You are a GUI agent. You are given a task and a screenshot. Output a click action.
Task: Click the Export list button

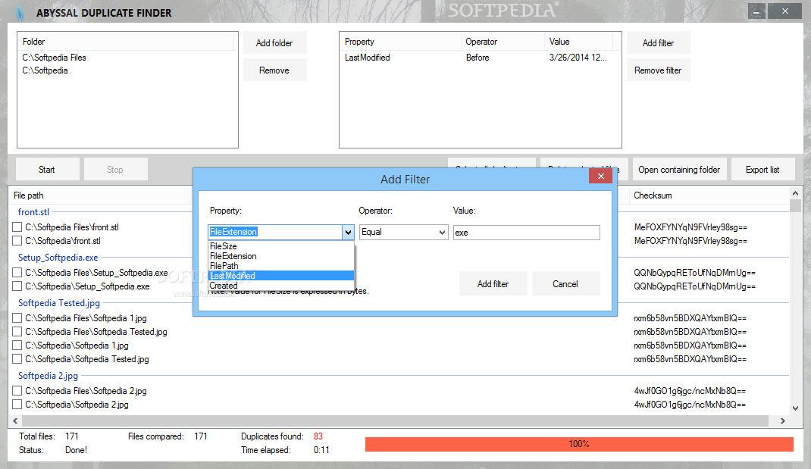coord(763,170)
